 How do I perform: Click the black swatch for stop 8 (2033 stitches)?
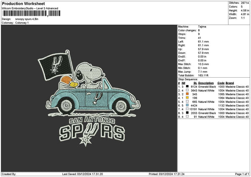pos(187,113)
